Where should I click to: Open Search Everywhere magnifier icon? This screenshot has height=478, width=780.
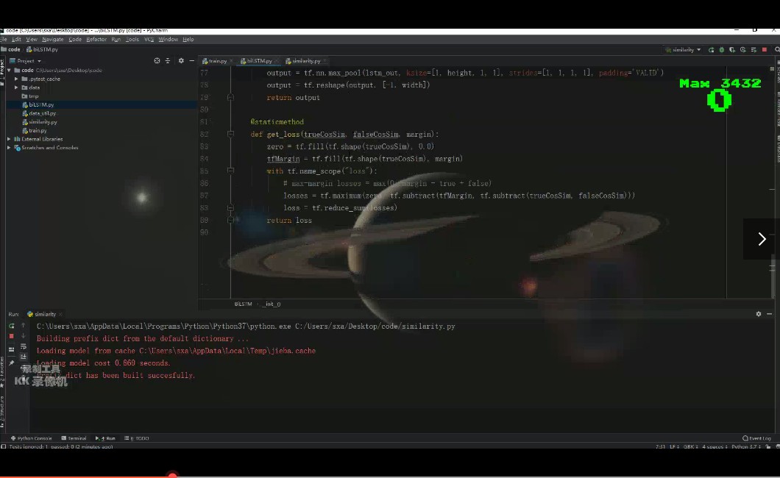[777, 50]
